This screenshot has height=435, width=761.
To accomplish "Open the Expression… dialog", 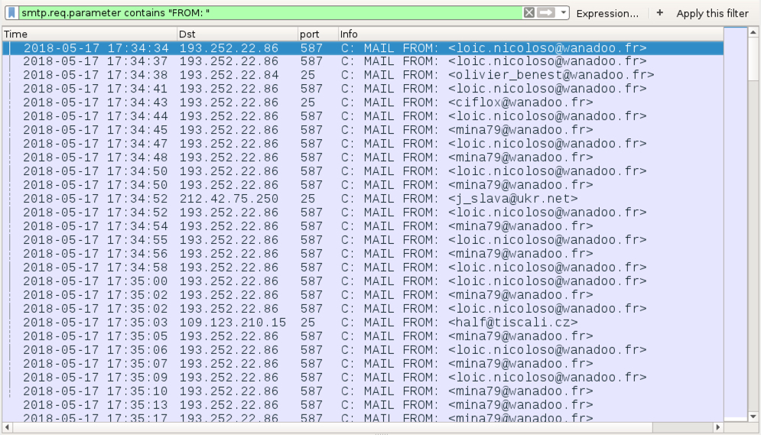I will coord(607,14).
